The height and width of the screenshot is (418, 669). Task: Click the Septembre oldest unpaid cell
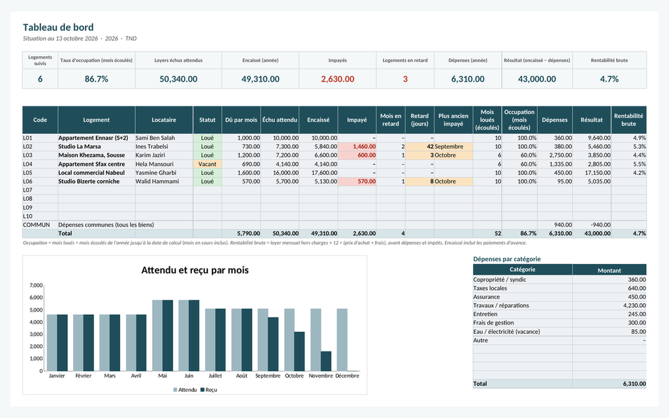click(x=453, y=146)
